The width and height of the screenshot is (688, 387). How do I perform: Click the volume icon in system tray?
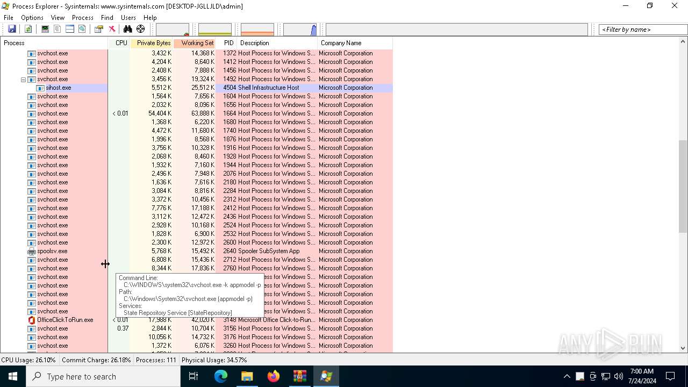(618, 376)
